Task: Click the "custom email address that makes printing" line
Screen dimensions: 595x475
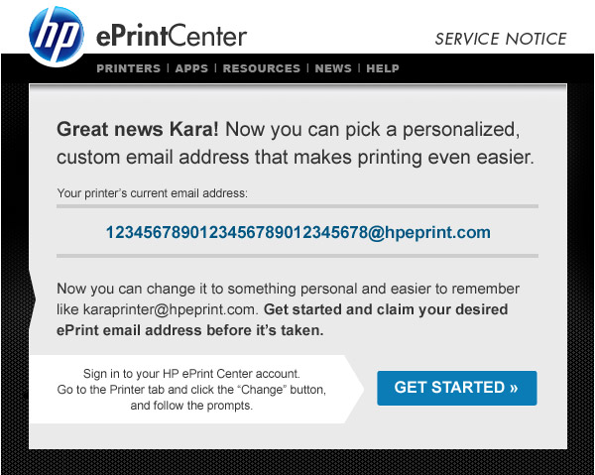Action: (295, 157)
